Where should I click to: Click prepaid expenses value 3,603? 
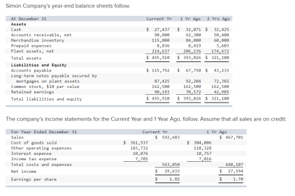(222, 46)
